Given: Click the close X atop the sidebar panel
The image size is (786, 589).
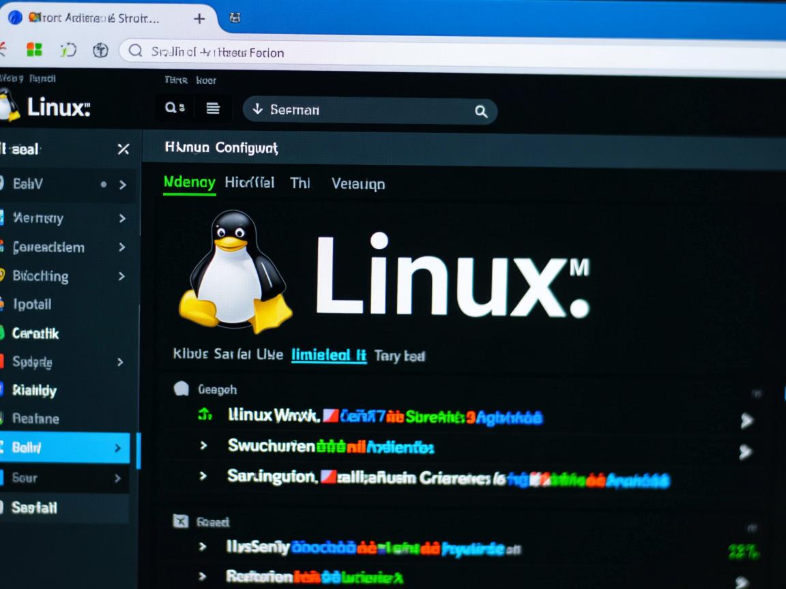Looking at the screenshot, I should pos(123,149).
